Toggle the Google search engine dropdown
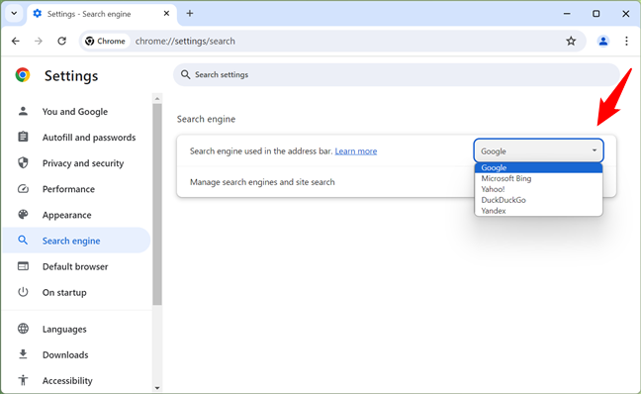This screenshot has width=641, height=394. coord(538,151)
